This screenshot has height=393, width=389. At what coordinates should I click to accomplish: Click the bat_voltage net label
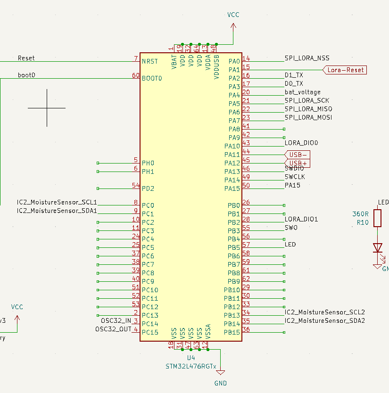click(x=302, y=92)
